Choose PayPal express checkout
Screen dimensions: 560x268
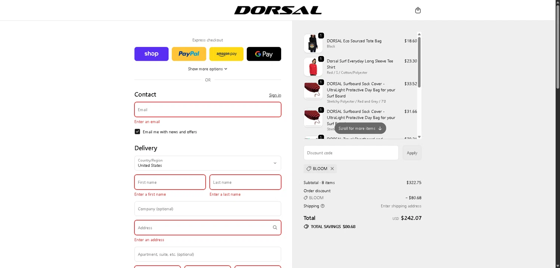[x=189, y=54]
